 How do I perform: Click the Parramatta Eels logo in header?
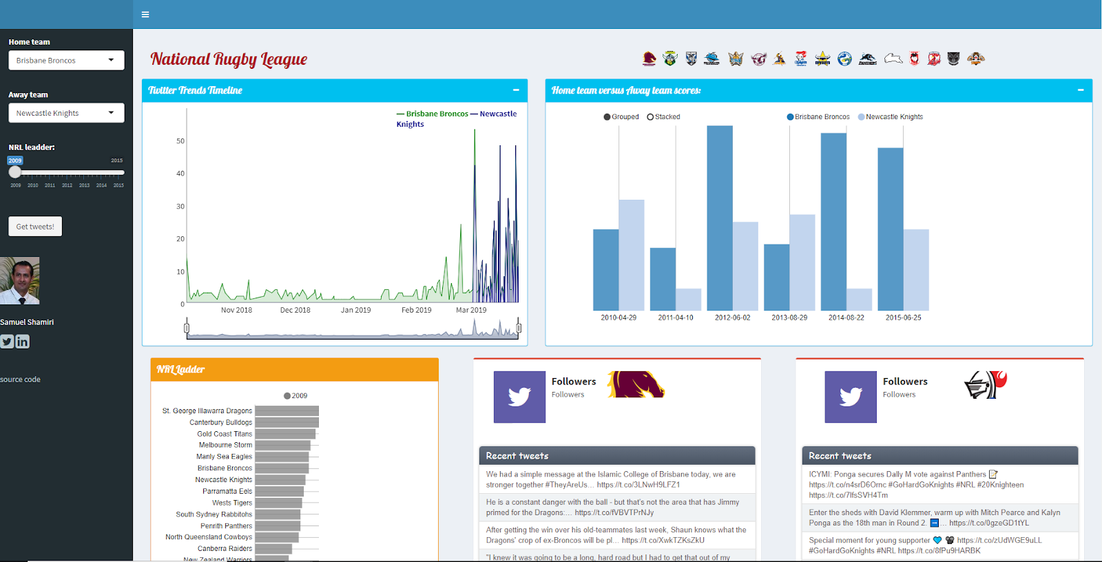point(844,59)
